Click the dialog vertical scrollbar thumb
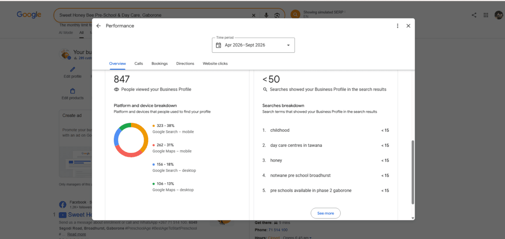 coord(413,172)
